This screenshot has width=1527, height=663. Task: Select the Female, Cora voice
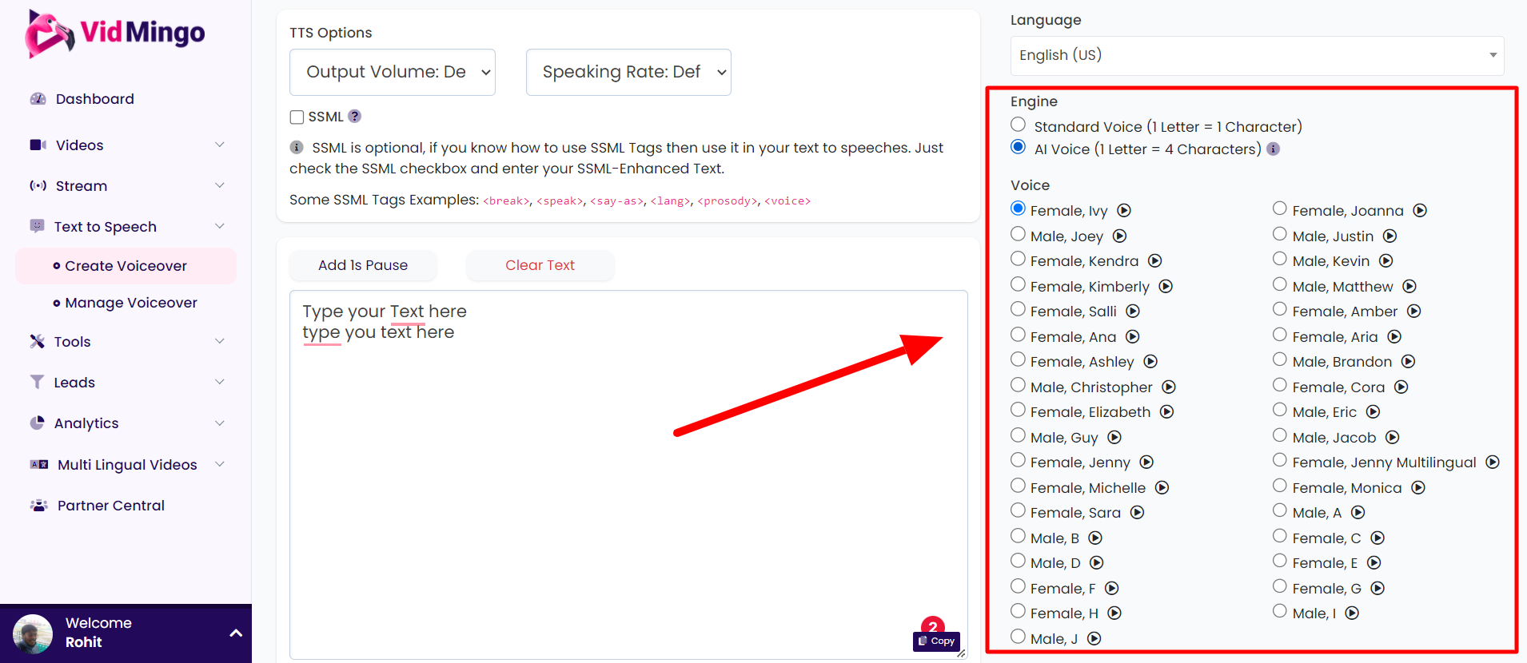1280,385
